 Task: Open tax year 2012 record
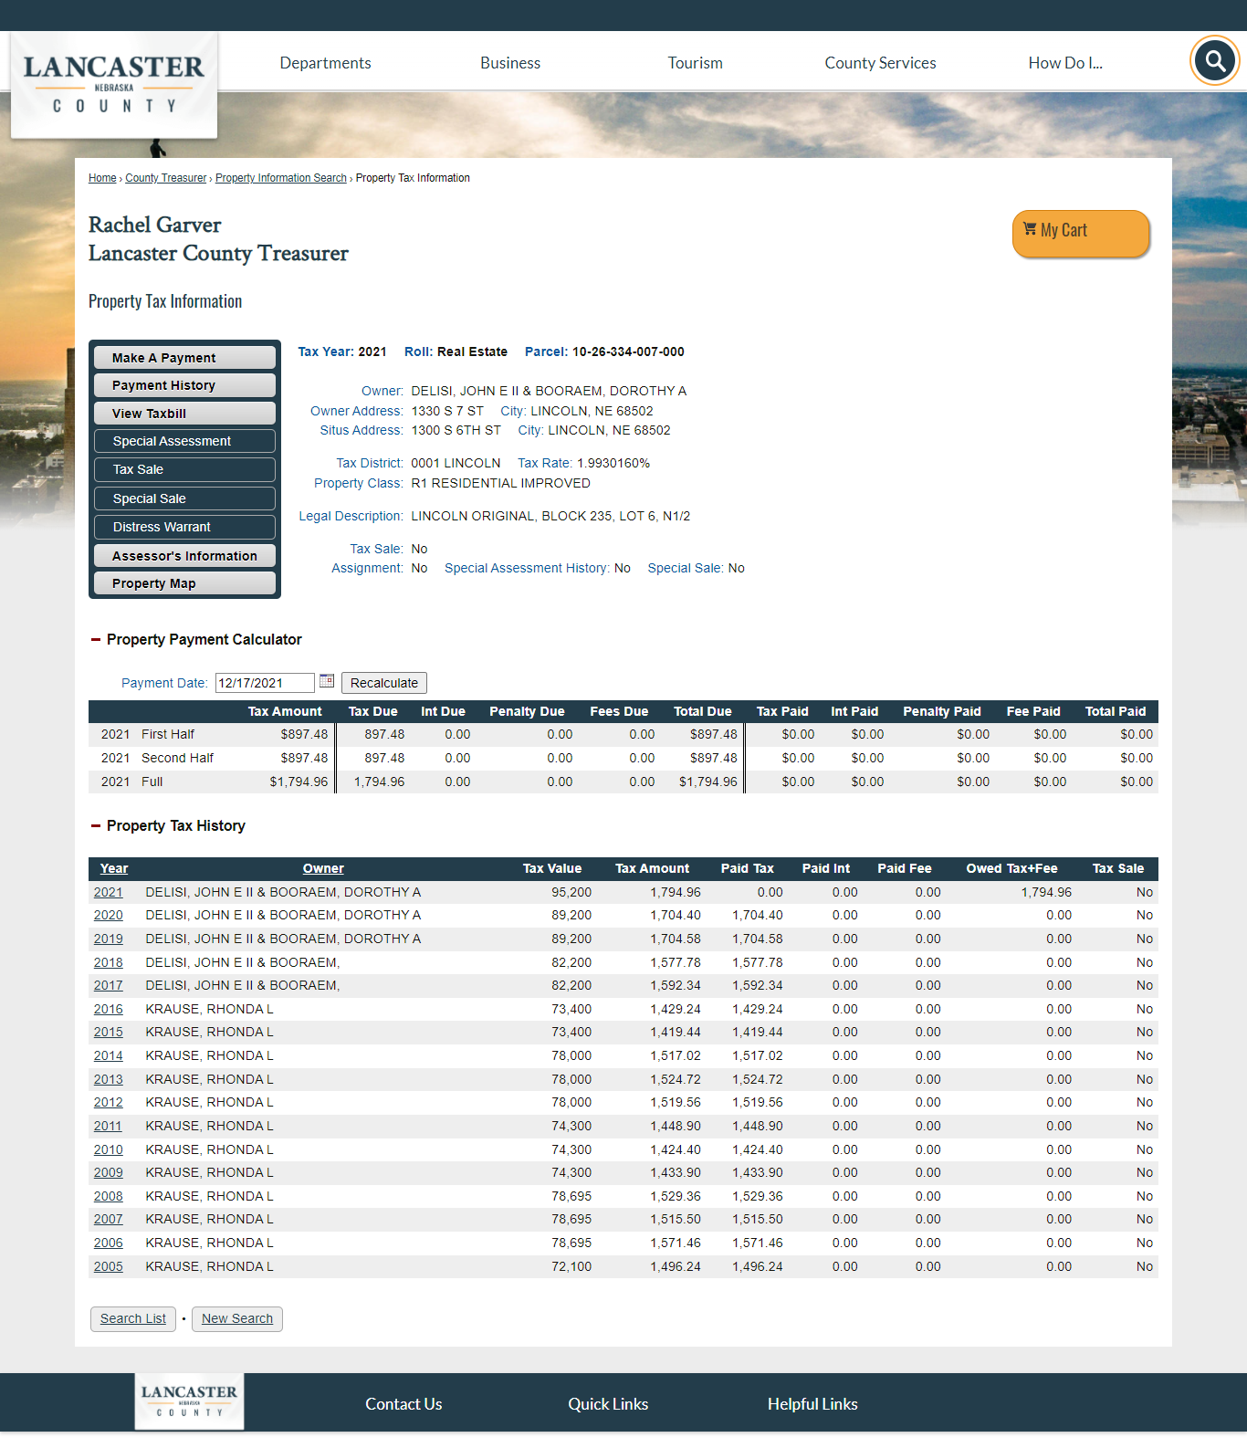coord(108,1102)
